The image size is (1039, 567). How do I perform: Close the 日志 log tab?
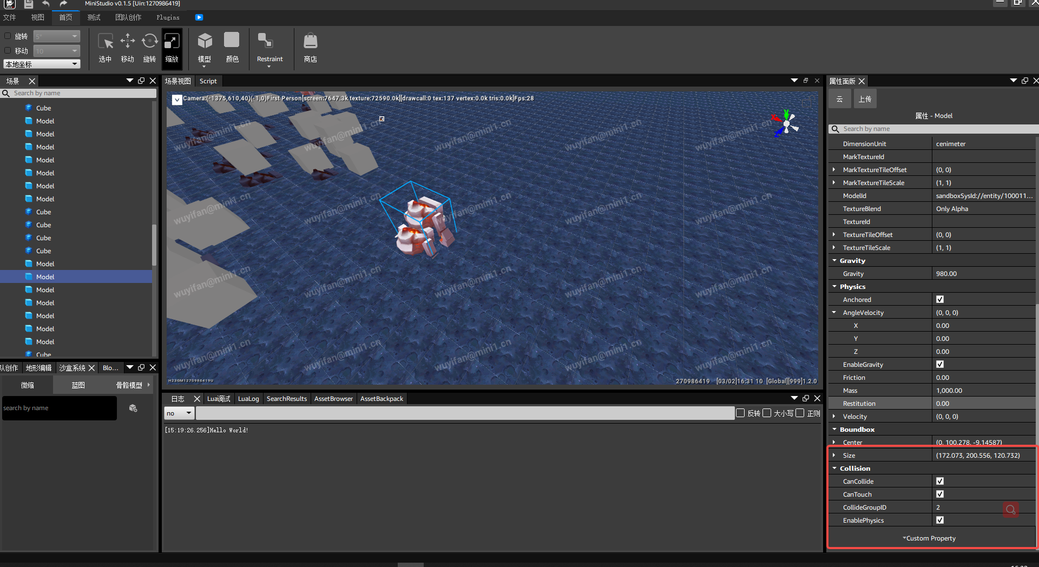click(x=197, y=399)
